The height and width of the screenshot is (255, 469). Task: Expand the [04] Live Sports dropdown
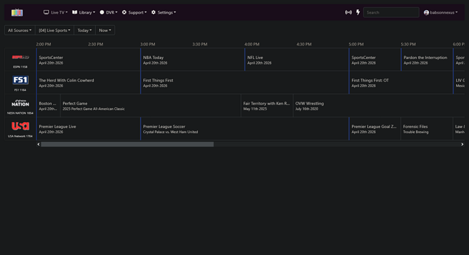pyautogui.click(x=54, y=30)
